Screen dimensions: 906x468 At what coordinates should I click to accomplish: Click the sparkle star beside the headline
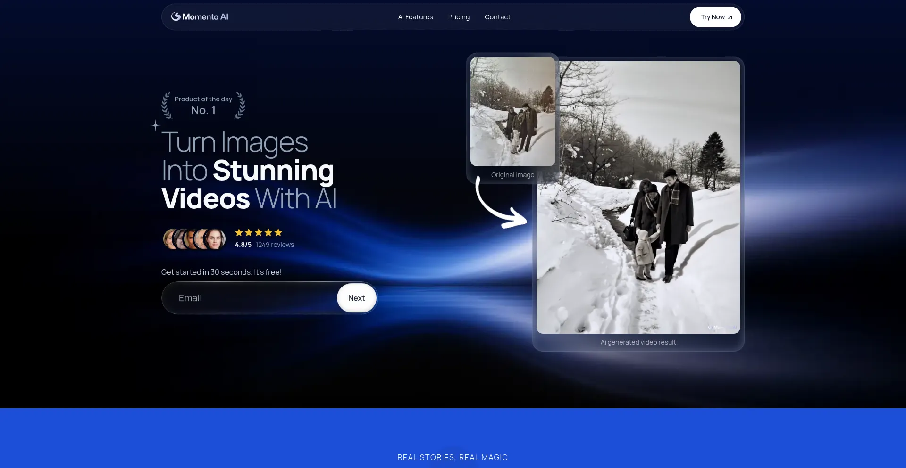click(x=156, y=125)
